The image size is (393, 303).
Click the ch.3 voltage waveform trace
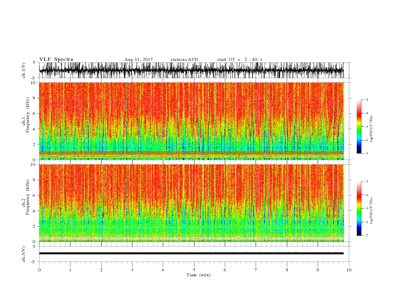(x=191, y=253)
